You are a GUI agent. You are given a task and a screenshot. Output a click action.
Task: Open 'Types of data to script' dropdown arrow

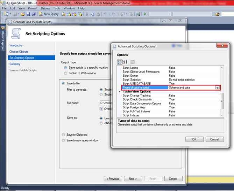[x=218, y=88]
